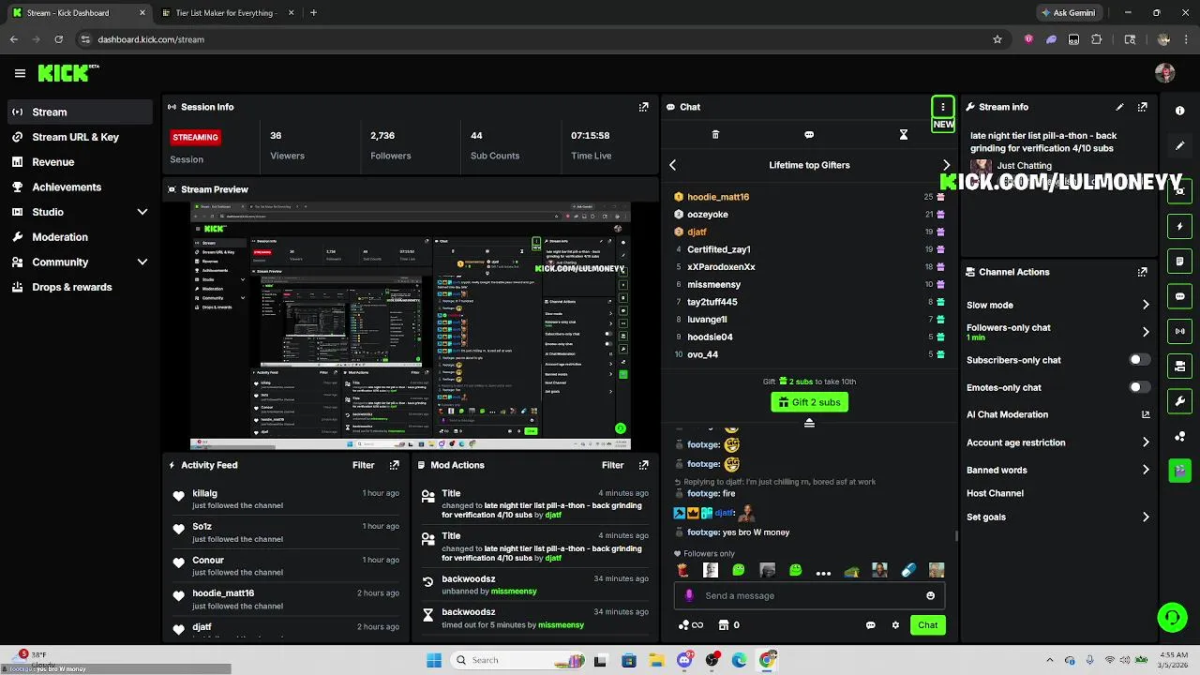Click the wrench icon in right sidebar
The width and height of the screenshot is (1200, 675).
1180,401
